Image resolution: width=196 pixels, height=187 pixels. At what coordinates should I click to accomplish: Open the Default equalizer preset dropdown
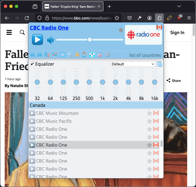[133, 64]
